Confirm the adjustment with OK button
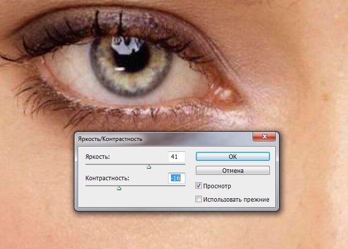Image resolution: width=348 pixels, height=249 pixels. pos(233,156)
